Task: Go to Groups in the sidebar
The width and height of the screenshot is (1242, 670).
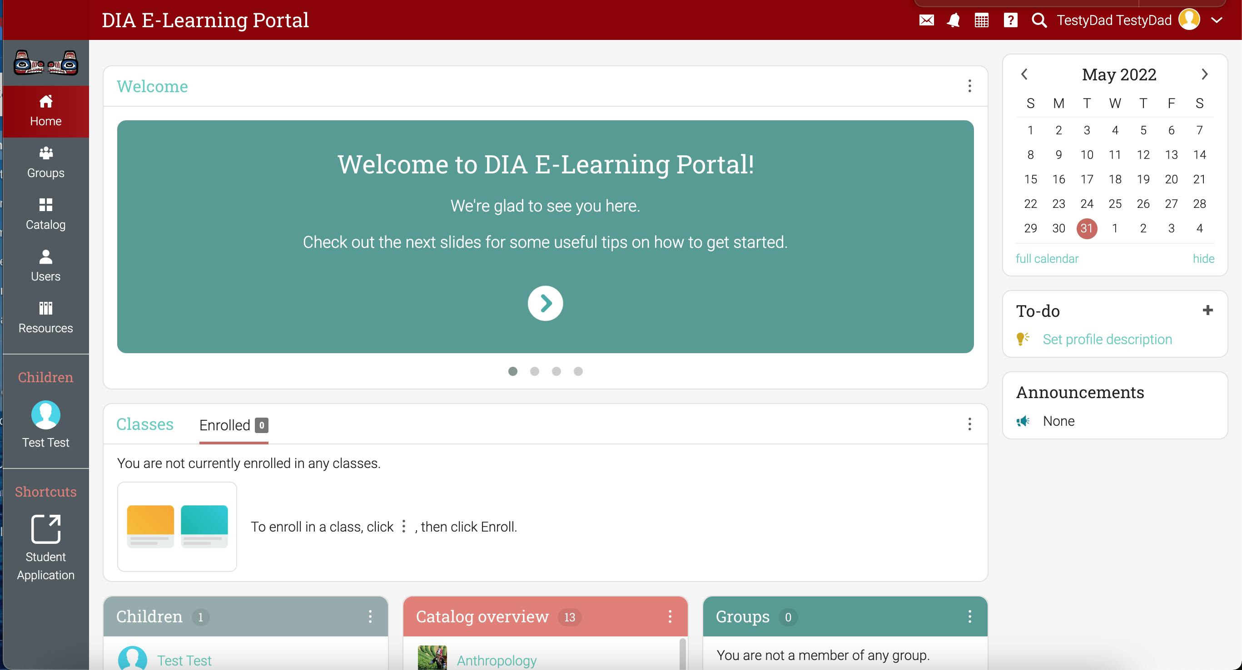Action: click(x=45, y=163)
